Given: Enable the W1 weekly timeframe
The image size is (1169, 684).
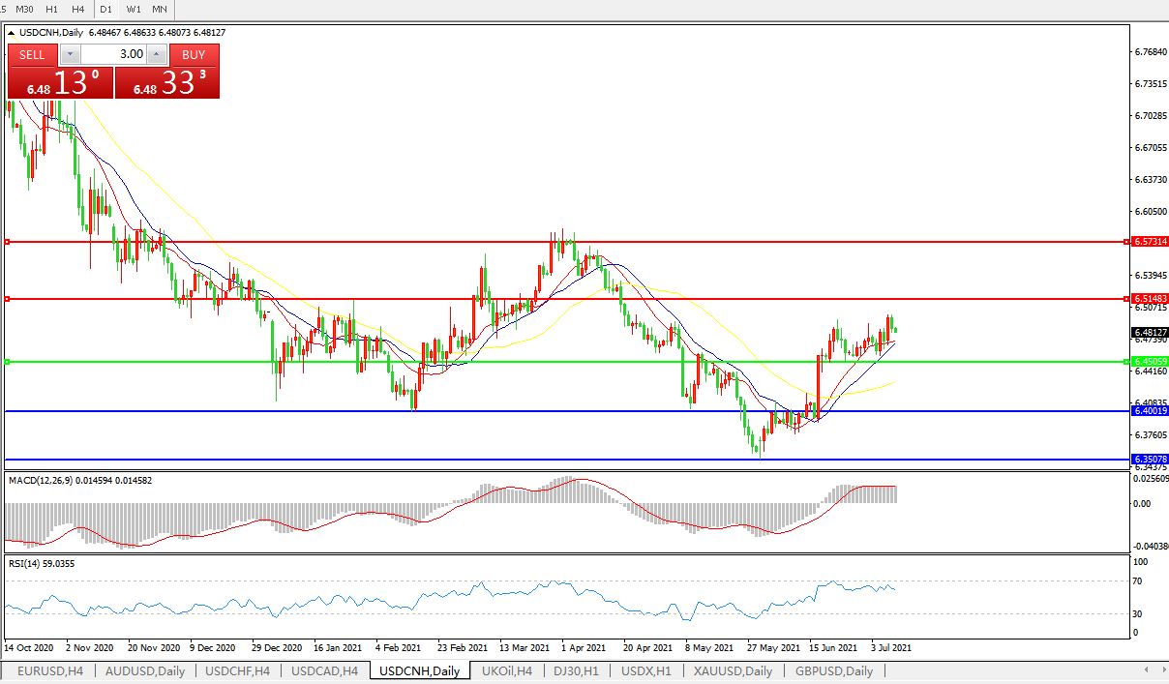Looking at the screenshot, I should click(x=134, y=9).
